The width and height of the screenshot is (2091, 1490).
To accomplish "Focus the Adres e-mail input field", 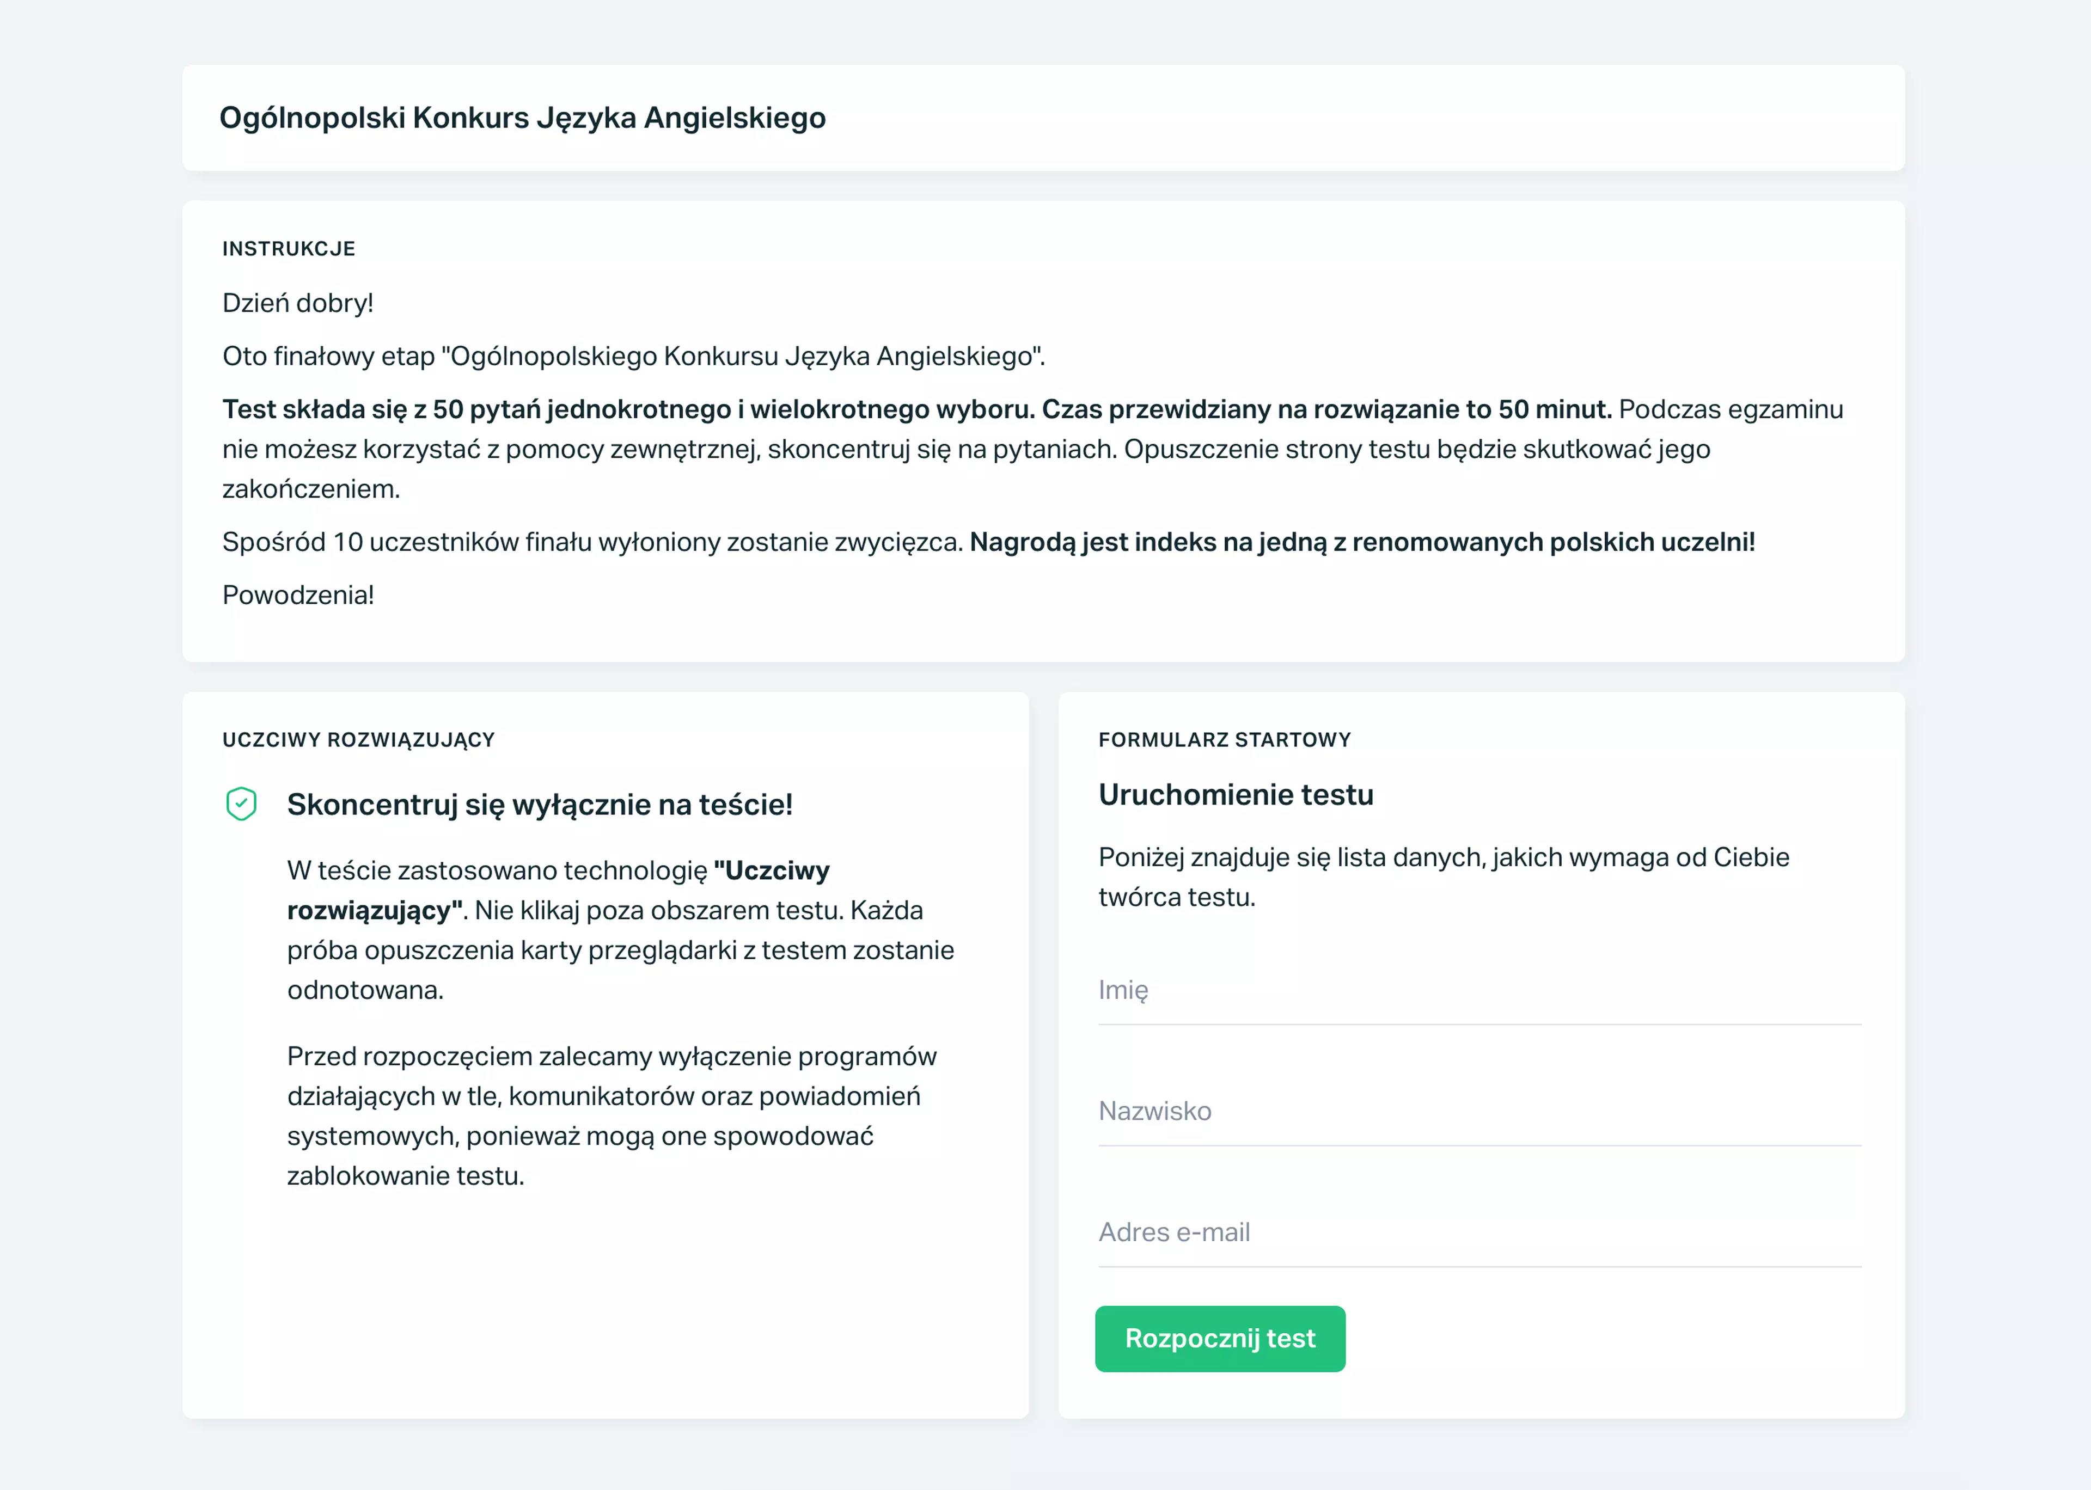I will (x=1479, y=1233).
